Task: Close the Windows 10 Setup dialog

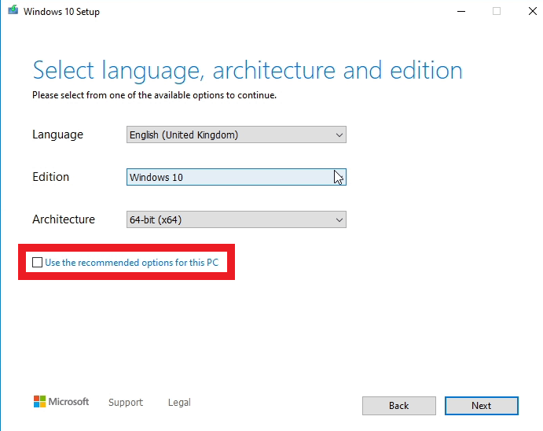Action: [533, 11]
